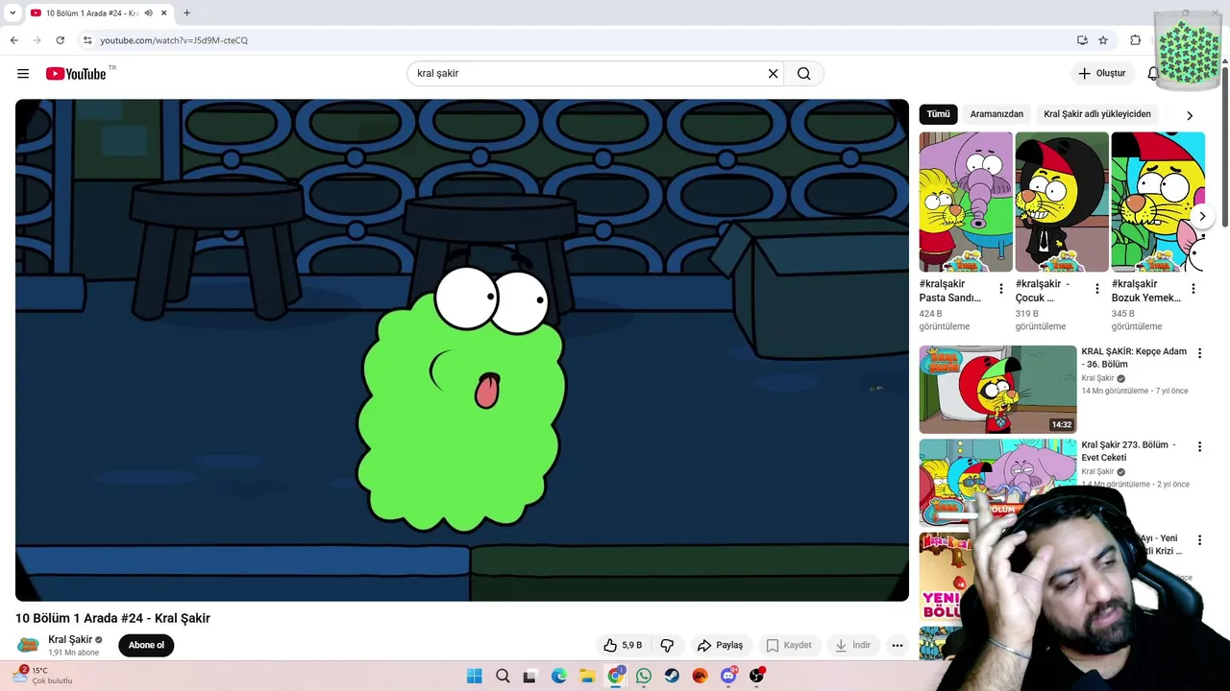
Task: Click the youtube.com address bar URL
Action: (x=174, y=40)
